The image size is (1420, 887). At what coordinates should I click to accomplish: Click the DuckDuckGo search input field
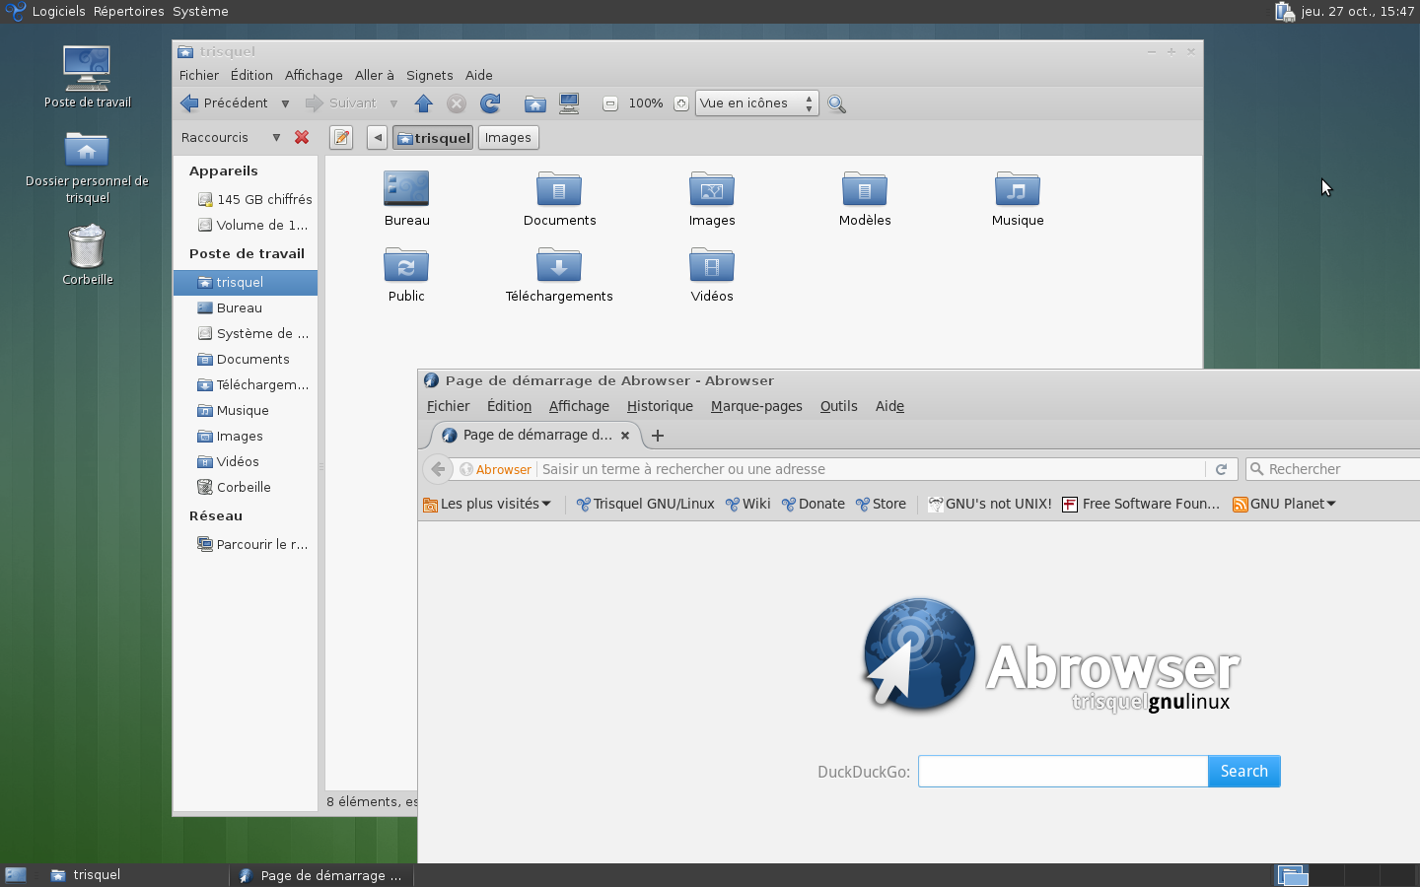pyautogui.click(x=1063, y=772)
